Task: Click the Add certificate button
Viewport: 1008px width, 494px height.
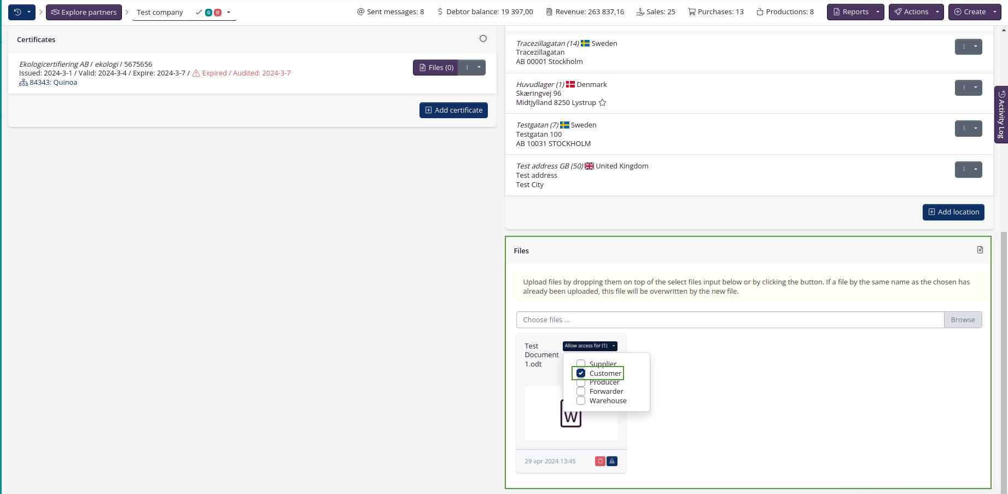Action: click(x=453, y=110)
